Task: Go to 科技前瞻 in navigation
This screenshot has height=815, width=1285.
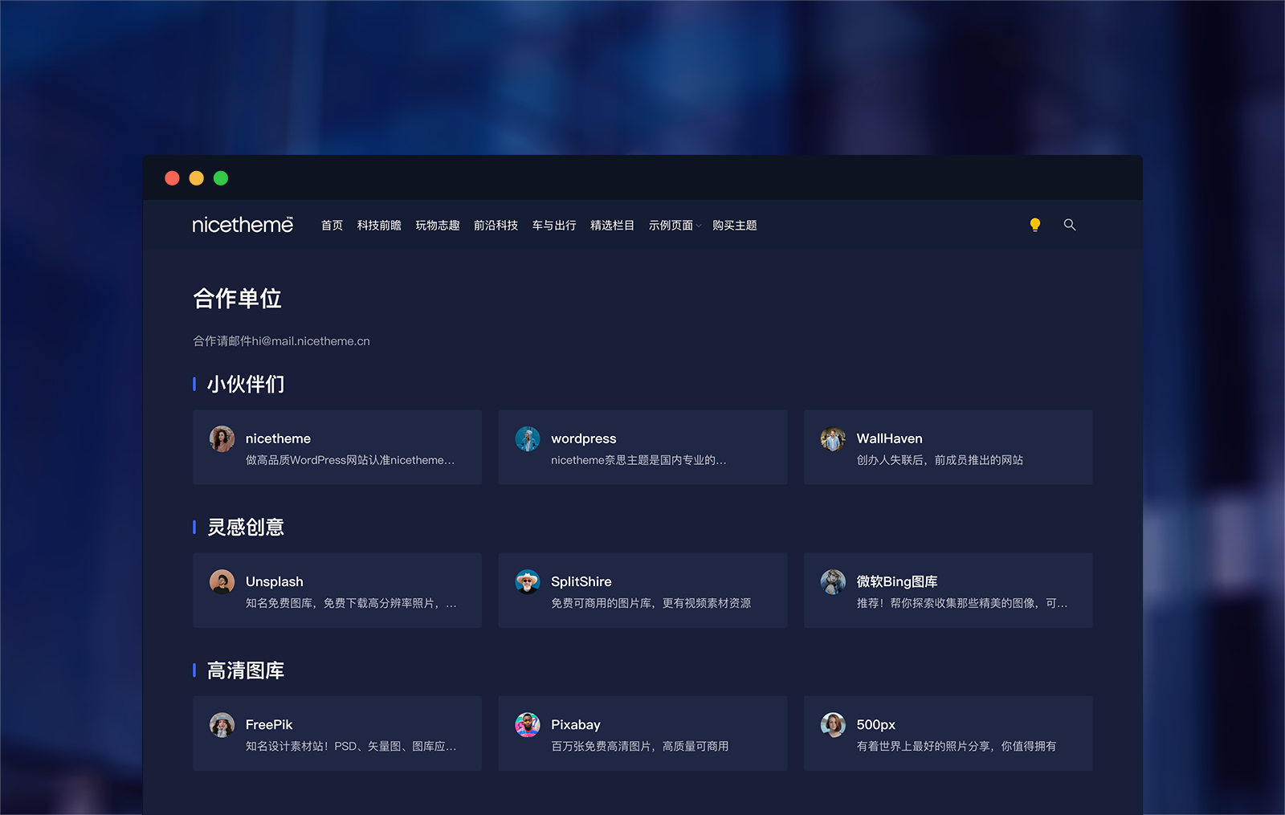Action: pyautogui.click(x=379, y=226)
